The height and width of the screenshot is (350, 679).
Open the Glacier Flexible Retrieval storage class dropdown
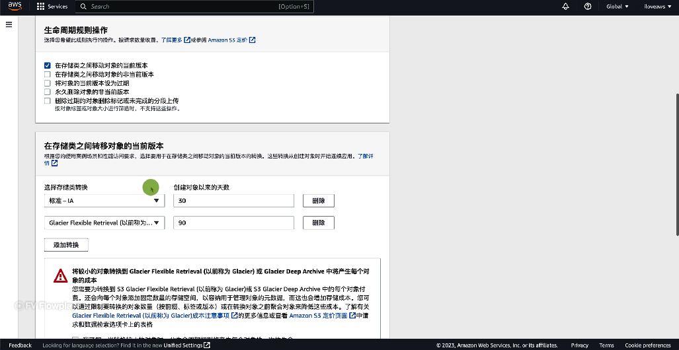point(104,223)
